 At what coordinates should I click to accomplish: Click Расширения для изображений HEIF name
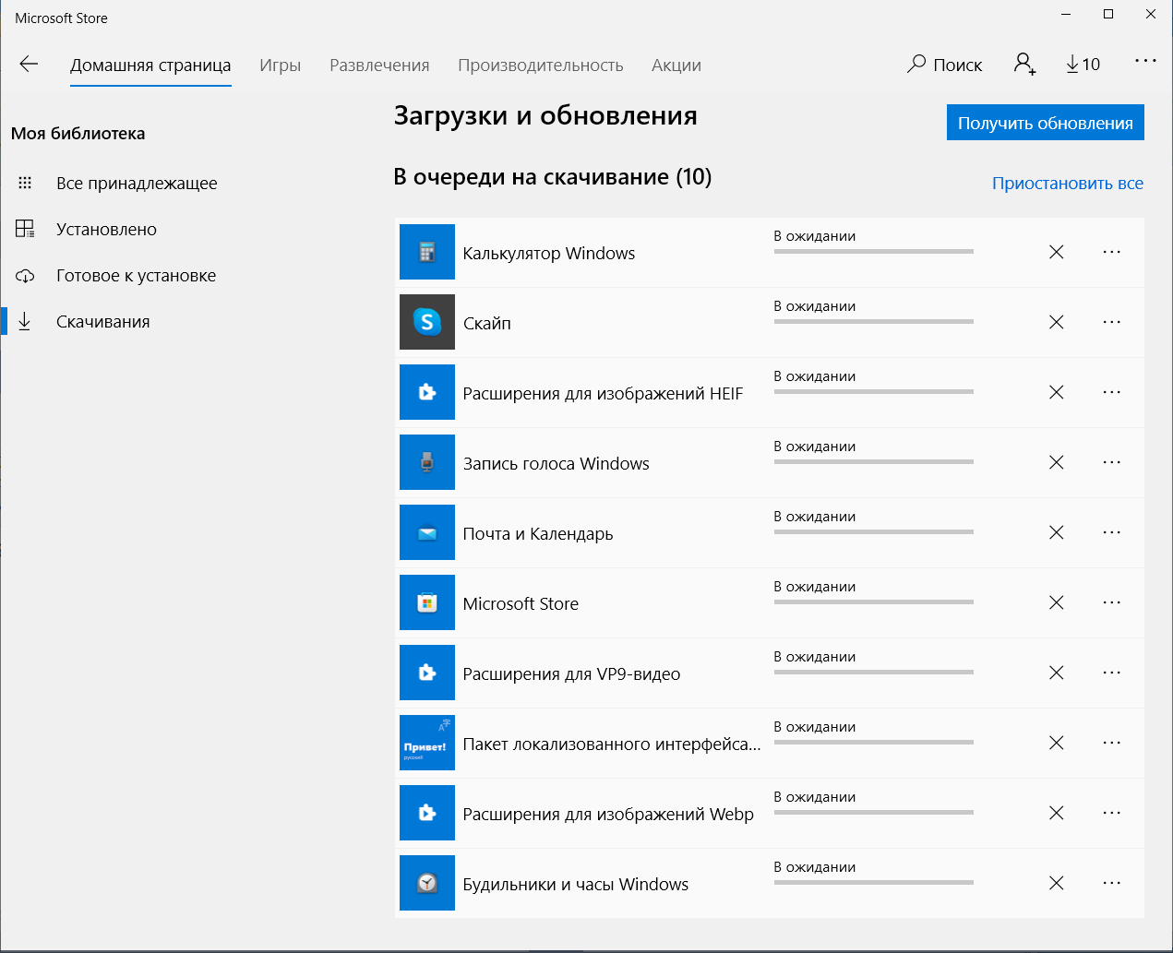pyautogui.click(x=603, y=394)
